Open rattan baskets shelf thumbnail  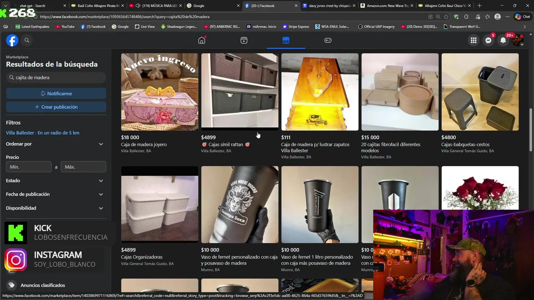tap(240, 92)
